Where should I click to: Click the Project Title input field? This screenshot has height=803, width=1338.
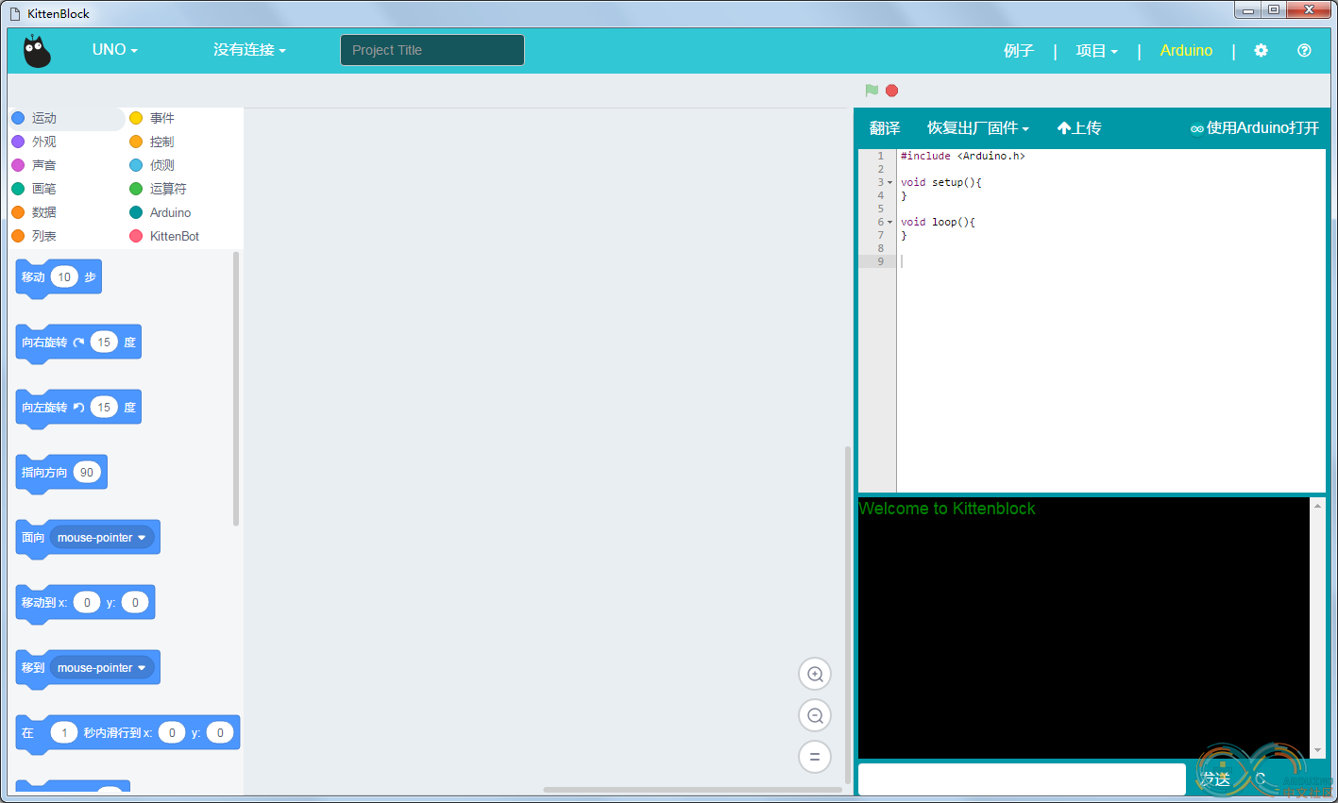click(432, 50)
